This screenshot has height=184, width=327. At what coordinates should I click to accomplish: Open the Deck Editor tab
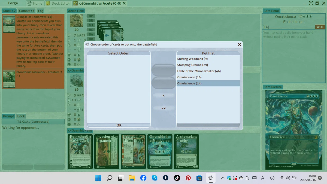point(58,3)
